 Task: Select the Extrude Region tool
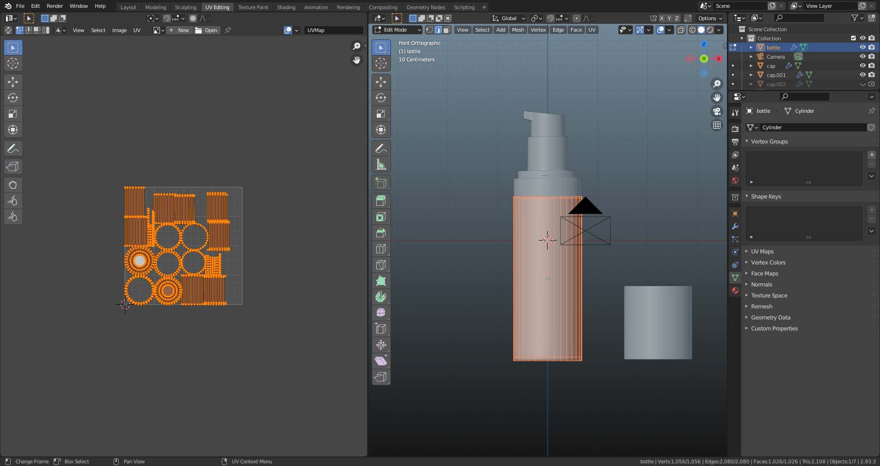(x=381, y=201)
